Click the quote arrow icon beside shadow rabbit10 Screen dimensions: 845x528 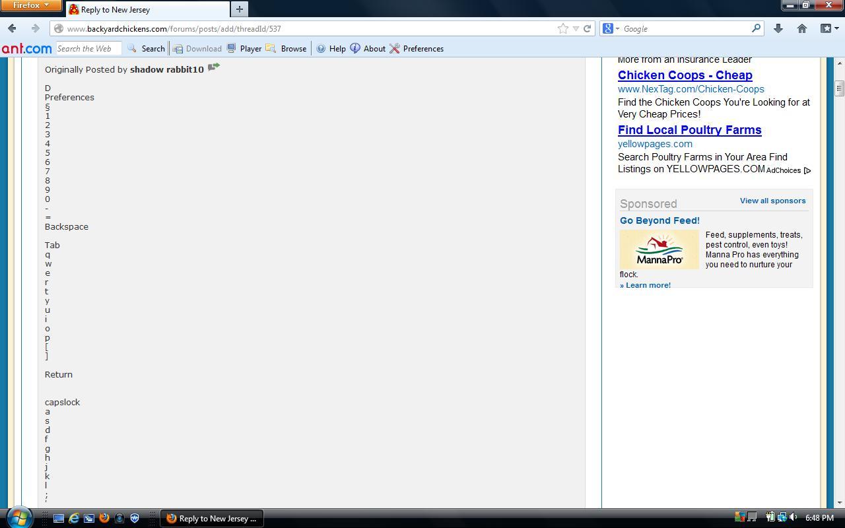[213, 67]
